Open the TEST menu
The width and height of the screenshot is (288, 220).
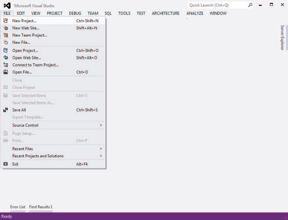pyautogui.click(x=141, y=13)
